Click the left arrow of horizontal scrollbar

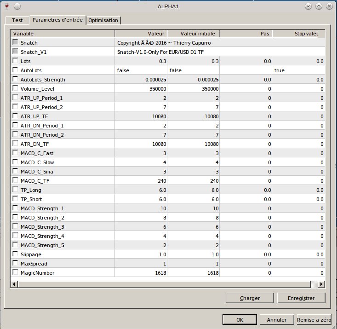[x=15, y=284]
